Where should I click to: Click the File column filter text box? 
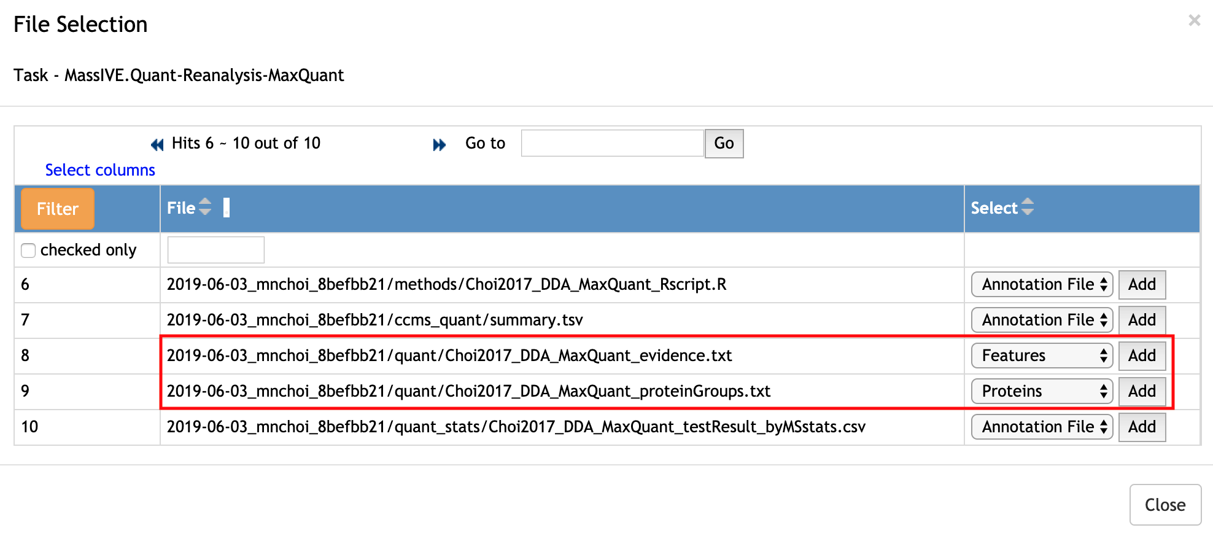[215, 250]
